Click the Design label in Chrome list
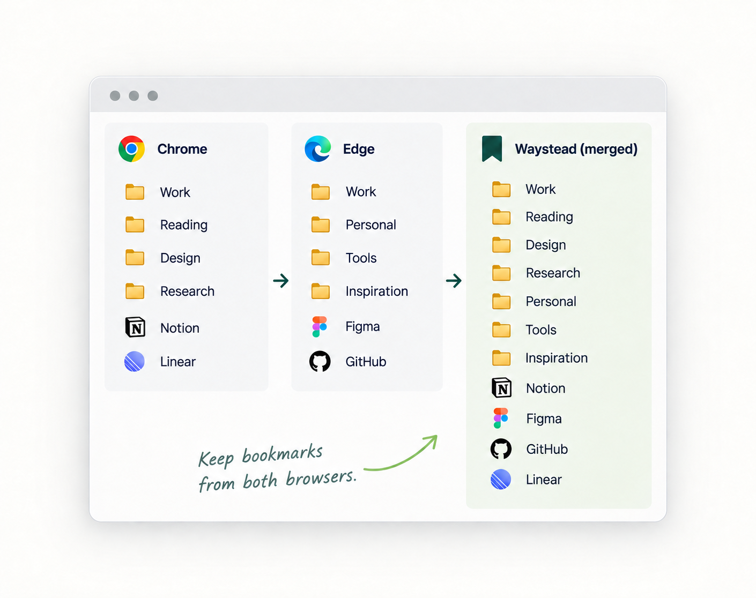Image resolution: width=756 pixels, height=598 pixels. tap(180, 258)
